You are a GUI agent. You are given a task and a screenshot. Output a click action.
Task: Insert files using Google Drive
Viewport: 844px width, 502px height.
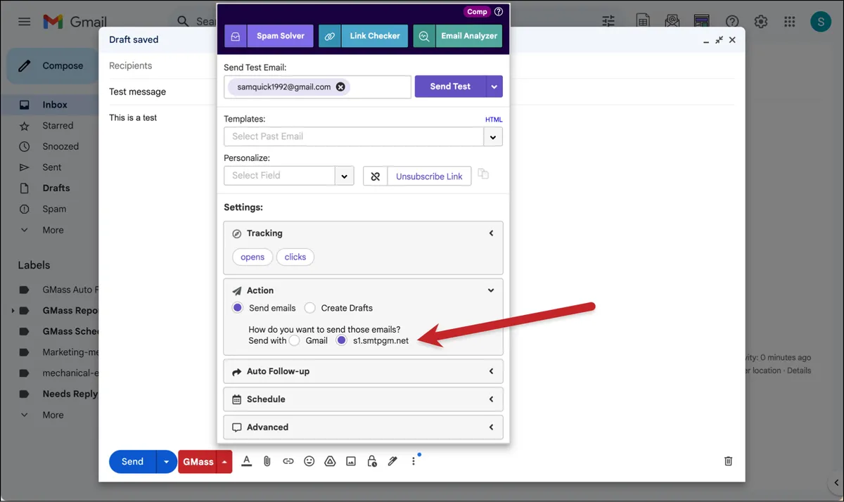tap(330, 461)
